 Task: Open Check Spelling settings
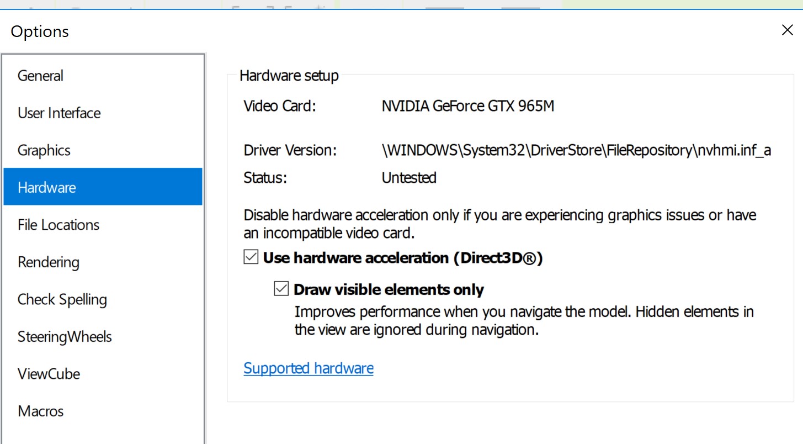click(62, 299)
